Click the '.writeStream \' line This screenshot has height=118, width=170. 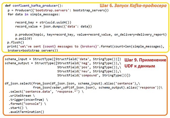point(22,96)
